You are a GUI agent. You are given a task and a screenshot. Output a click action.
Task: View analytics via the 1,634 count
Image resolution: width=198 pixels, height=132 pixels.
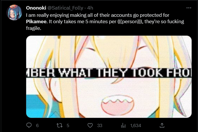(x=136, y=125)
